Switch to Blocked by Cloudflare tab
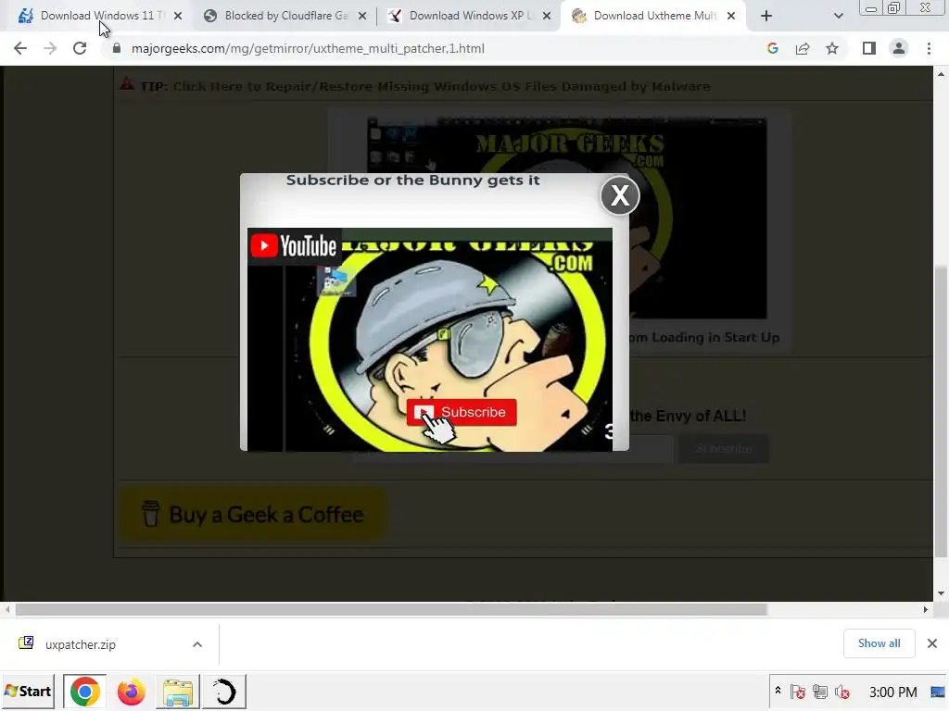 pos(286,16)
